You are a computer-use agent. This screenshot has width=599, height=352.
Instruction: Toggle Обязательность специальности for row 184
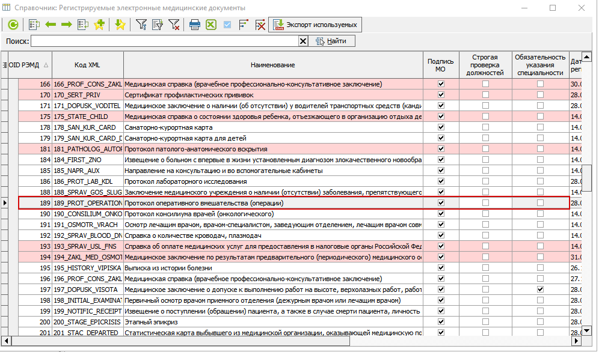[540, 160]
